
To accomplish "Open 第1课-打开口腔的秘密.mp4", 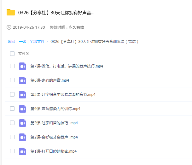I will pyautogui.click(x=54, y=151).
